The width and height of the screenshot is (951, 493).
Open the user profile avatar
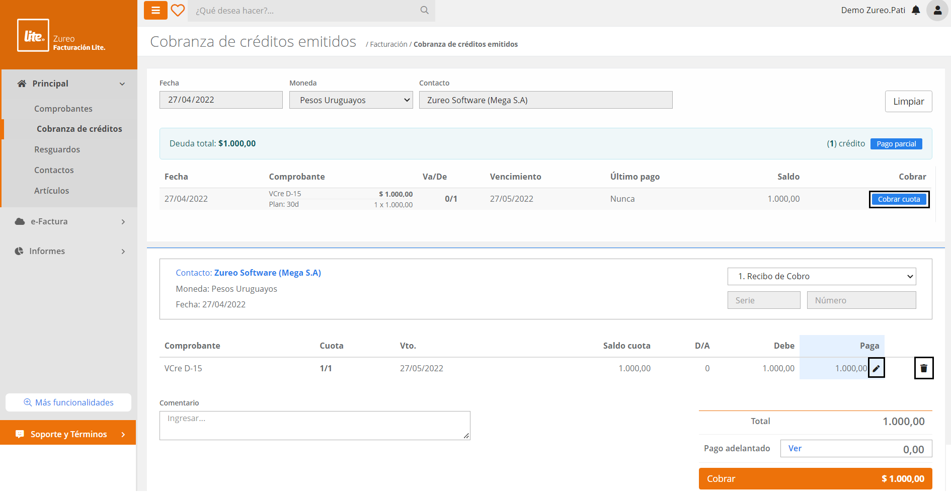click(937, 10)
